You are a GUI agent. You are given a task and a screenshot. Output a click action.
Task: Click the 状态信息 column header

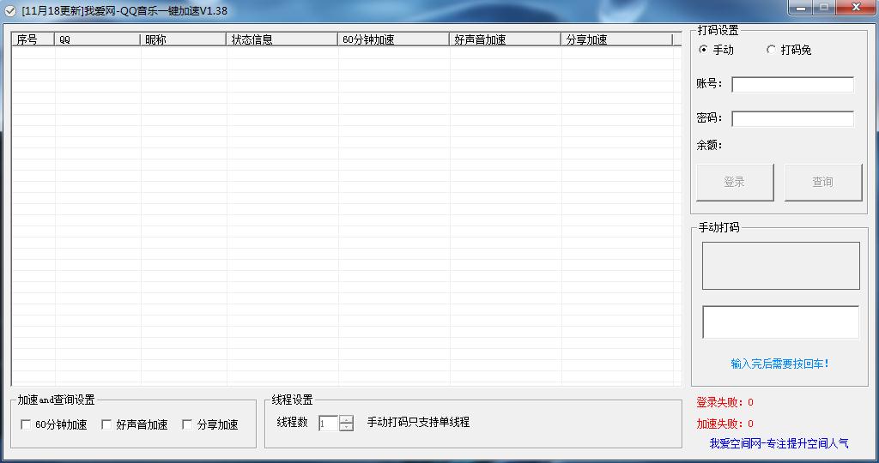pos(282,39)
